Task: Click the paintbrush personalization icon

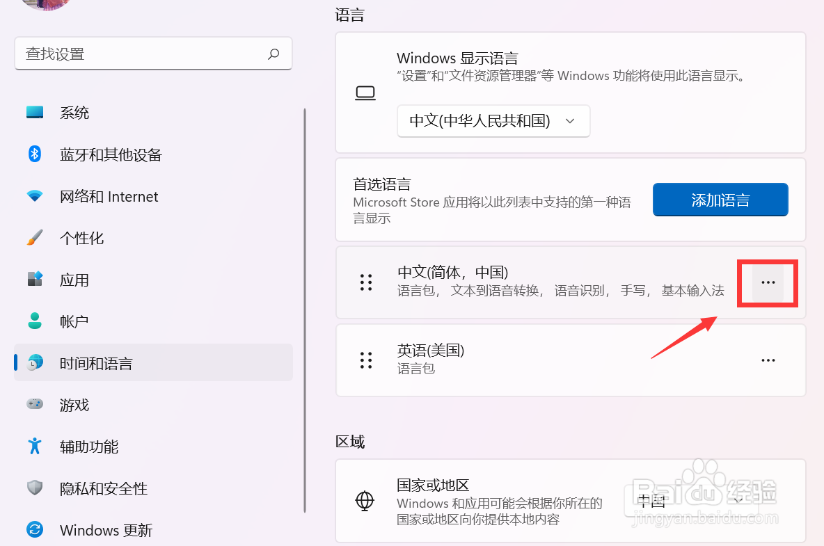Action: [x=35, y=237]
